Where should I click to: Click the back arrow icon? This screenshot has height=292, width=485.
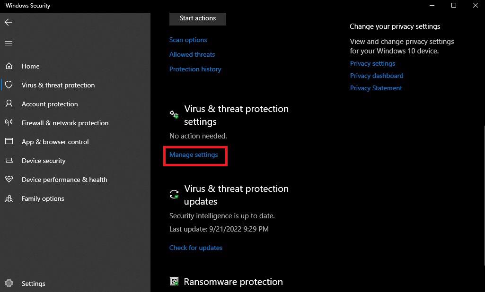(9, 22)
